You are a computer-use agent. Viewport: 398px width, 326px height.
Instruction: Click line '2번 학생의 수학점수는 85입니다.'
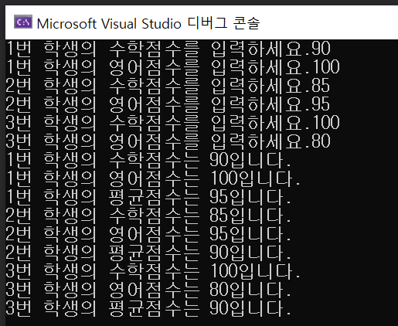pyautogui.click(x=148, y=216)
